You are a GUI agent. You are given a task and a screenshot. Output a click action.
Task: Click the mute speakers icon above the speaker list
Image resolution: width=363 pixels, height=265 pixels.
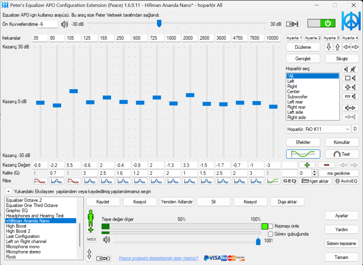click(350, 69)
